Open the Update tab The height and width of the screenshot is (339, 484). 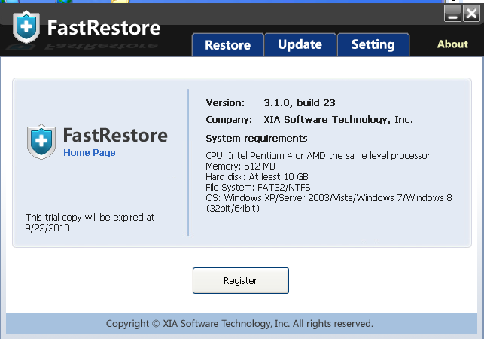point(300,44)
